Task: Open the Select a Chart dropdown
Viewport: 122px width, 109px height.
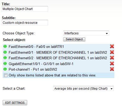Action: [83, 89]
